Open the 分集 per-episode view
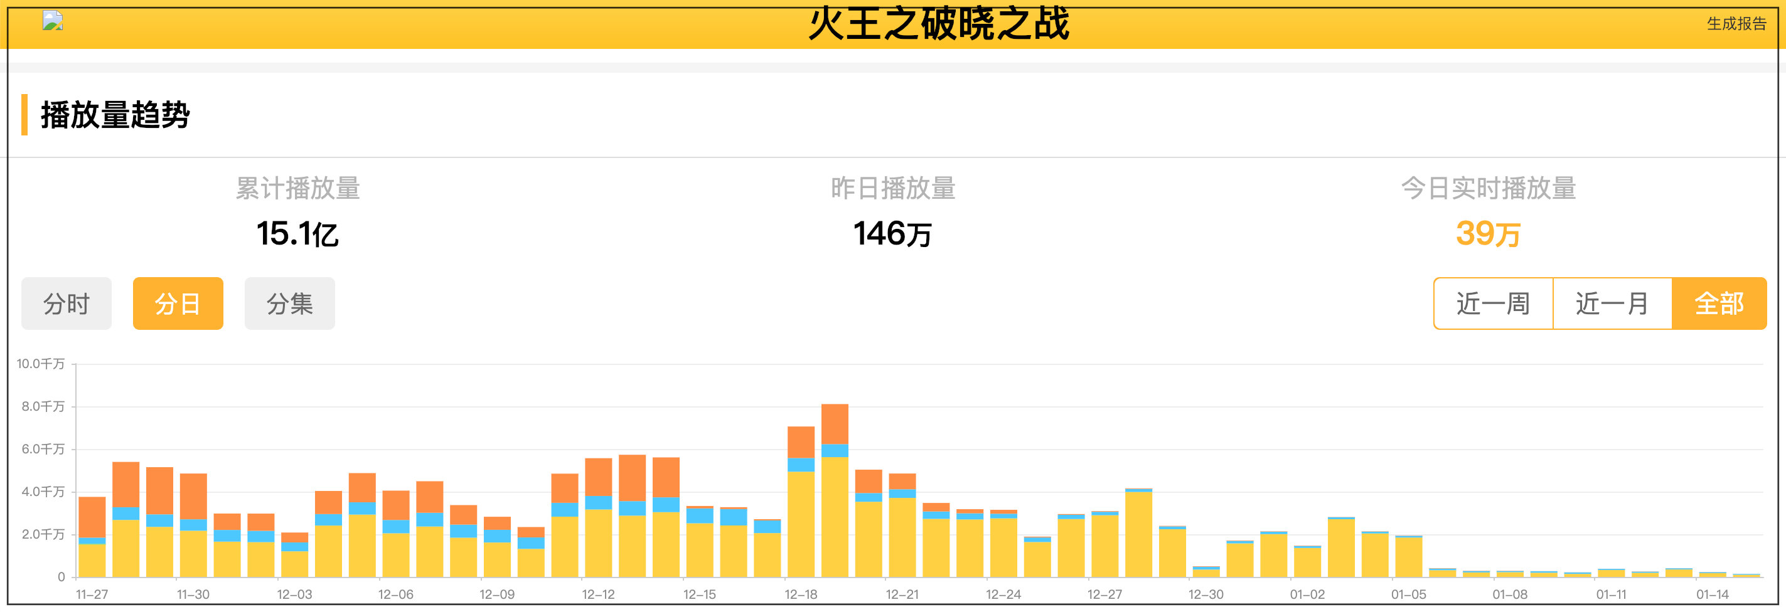The height and width of the screenshot is (612, 1786). (x=289, y=303)
